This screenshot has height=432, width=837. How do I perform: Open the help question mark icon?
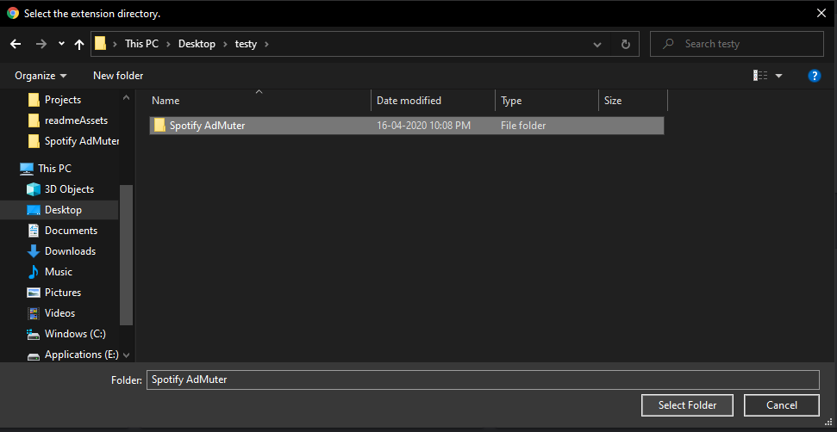pos(814,76)
